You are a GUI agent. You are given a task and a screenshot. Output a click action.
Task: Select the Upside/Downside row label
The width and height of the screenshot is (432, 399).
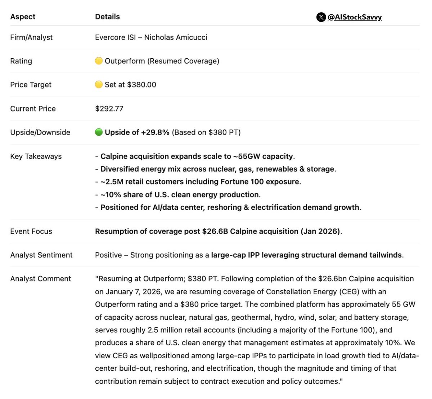[40, 132]
